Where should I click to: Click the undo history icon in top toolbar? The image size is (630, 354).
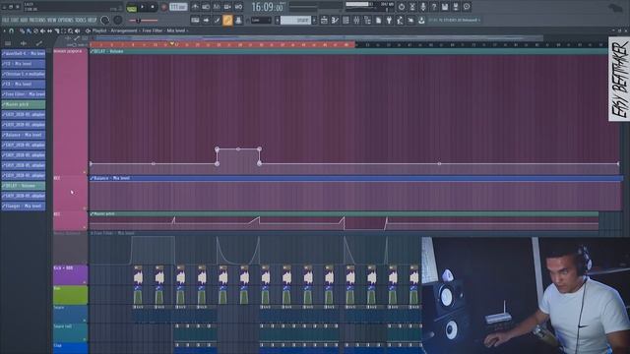point(402,7)
